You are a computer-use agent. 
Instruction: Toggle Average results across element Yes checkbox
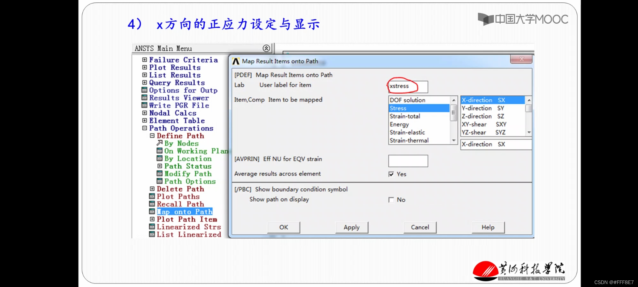391,174
